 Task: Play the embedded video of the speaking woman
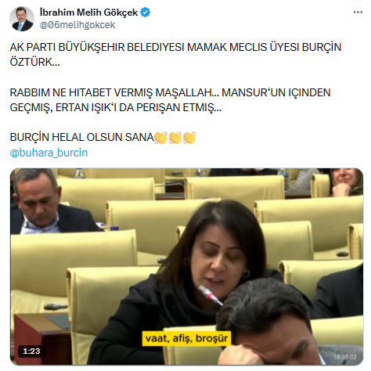[x=186, y=266]
